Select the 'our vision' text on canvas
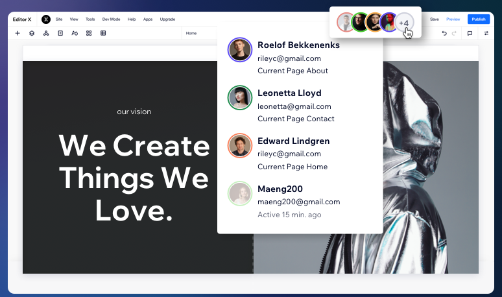The height and width of the screenshot is (297, 502). pos(134,112)
